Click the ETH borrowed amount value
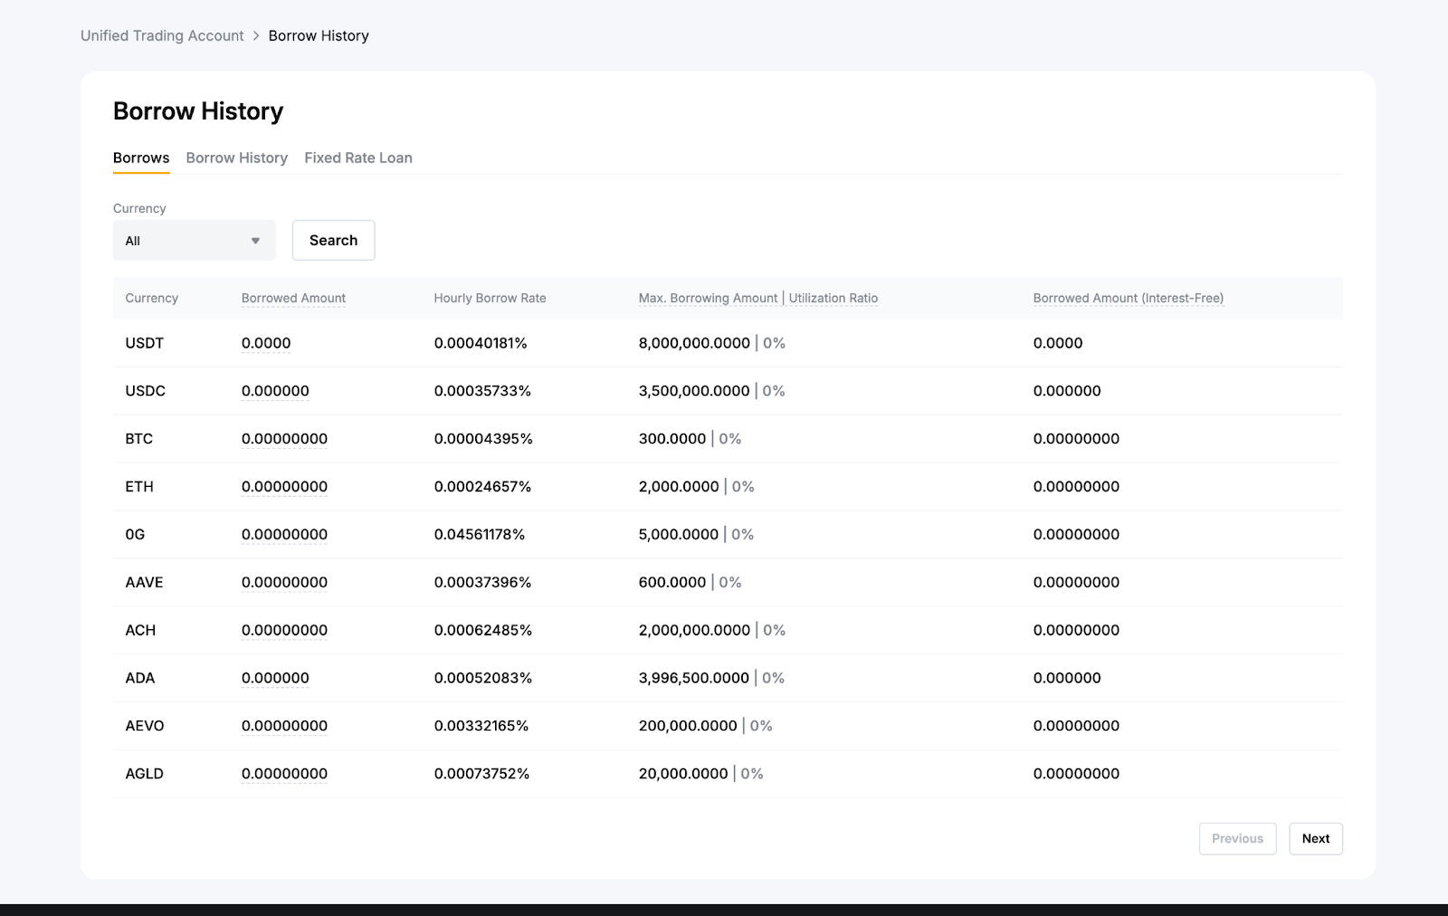Viewport: 1448px width, 916px height. pyautogui.click(x=284, y=487)
